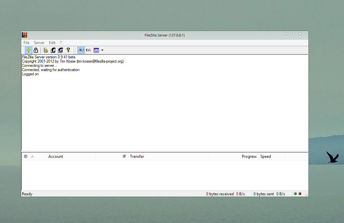Click '0 bytes sent' status entry
344x223 pixels.
point(263,194)
